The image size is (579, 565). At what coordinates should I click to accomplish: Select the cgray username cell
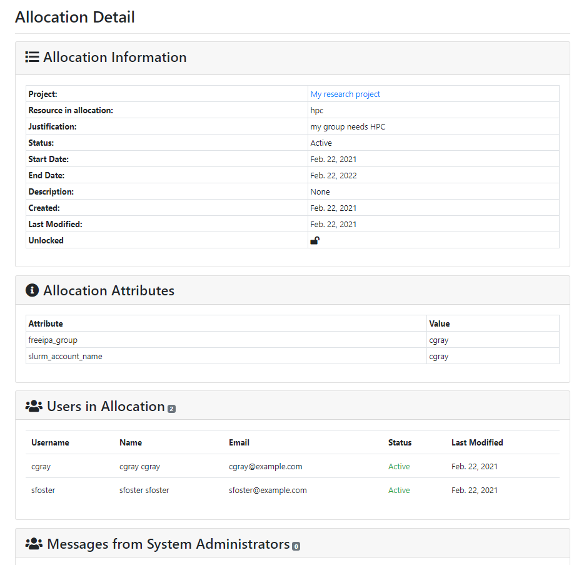click(x=41, y=466)
